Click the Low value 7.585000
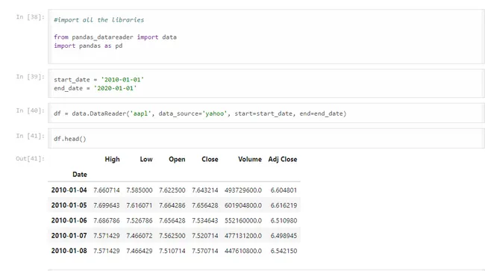Screen dimensions: 485x271 pyautogui.click(x=140, y=190)
